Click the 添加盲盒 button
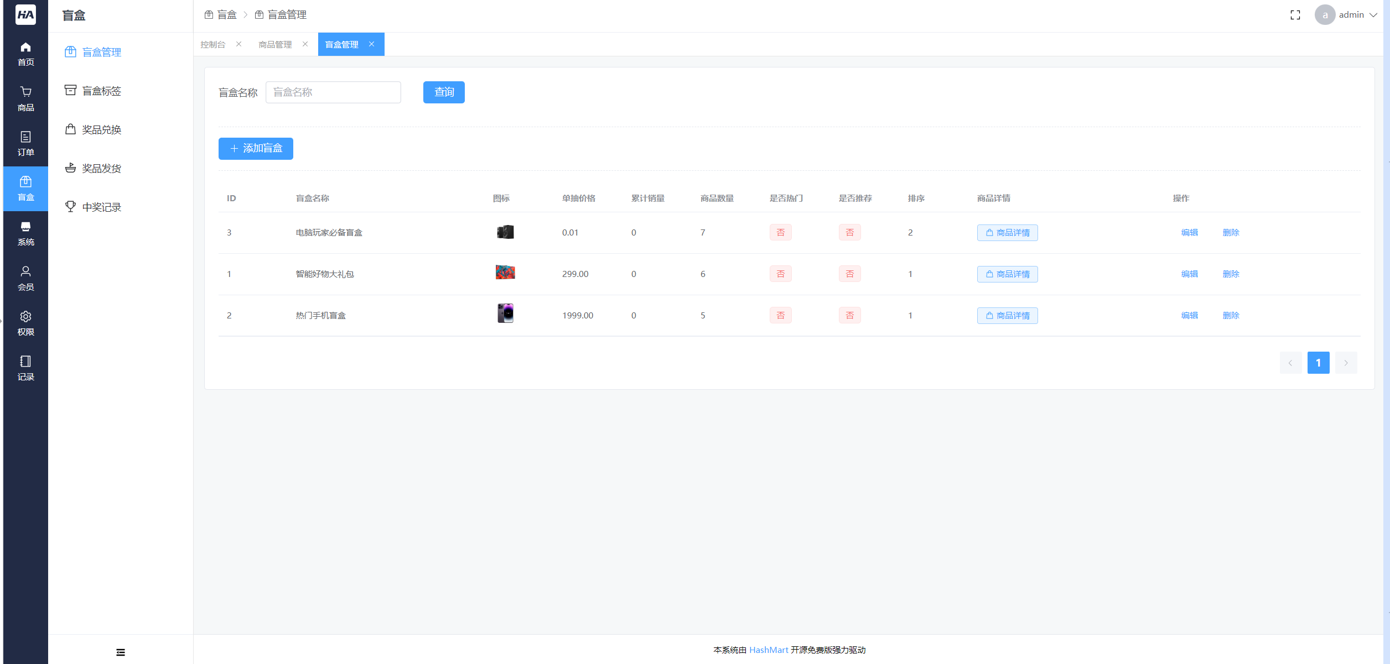 (x=256, y=148)
